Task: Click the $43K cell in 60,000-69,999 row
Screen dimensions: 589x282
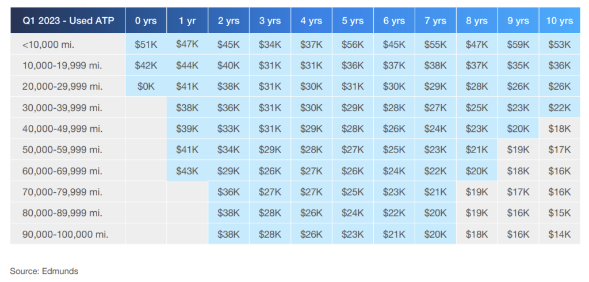Action: point(188,171)
